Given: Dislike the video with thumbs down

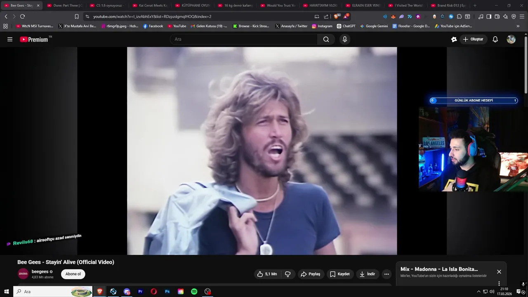Looking at the screenshot, I should click(x=288, y=274).
